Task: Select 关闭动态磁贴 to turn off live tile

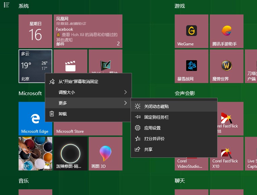Action: 174,106
